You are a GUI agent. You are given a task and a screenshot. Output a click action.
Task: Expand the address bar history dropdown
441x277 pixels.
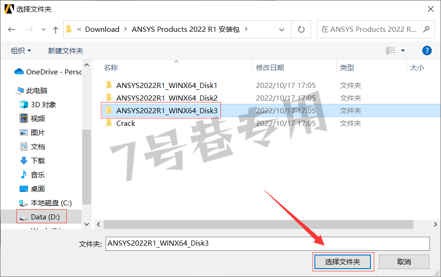click(282, 29)
